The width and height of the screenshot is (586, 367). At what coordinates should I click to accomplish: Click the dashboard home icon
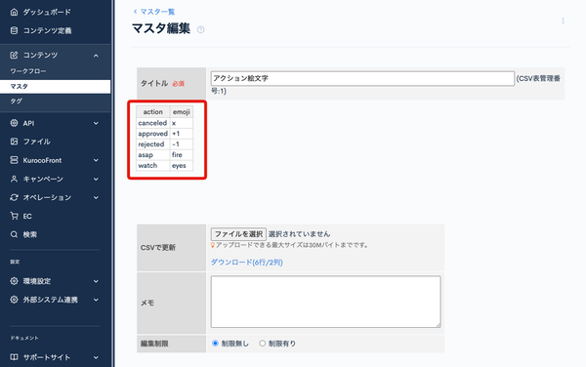pyautogui.click(x=14, y=12)
